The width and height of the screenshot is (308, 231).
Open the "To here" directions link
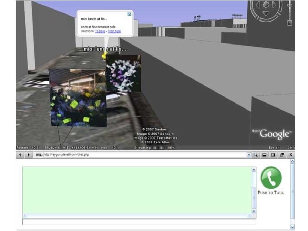[x=100, y=31]
